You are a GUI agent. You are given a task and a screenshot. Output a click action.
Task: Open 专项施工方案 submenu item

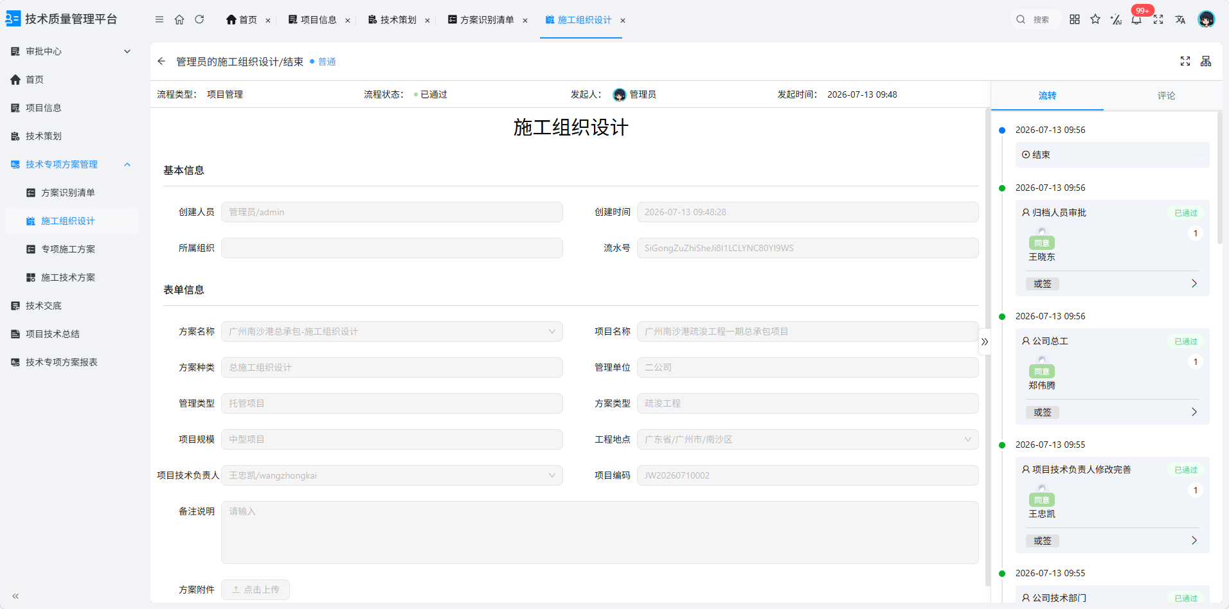click(x=71, y=249)
